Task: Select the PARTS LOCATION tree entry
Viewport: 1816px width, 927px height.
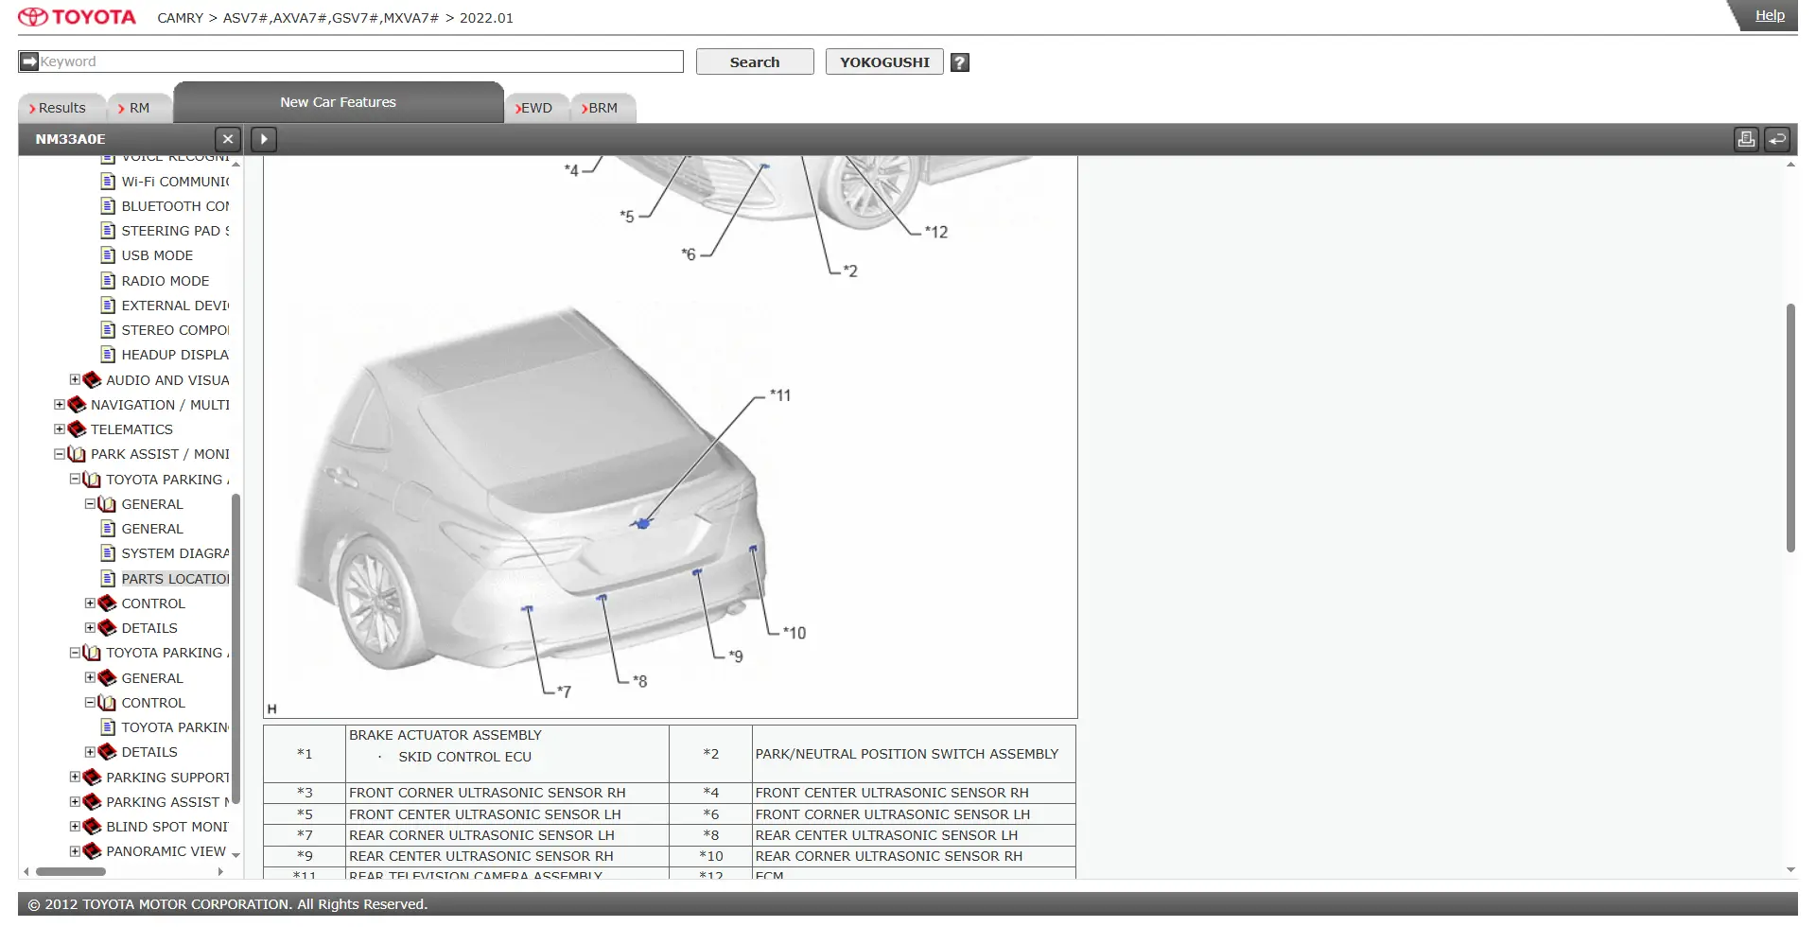Action: click(x=175, y=578)
